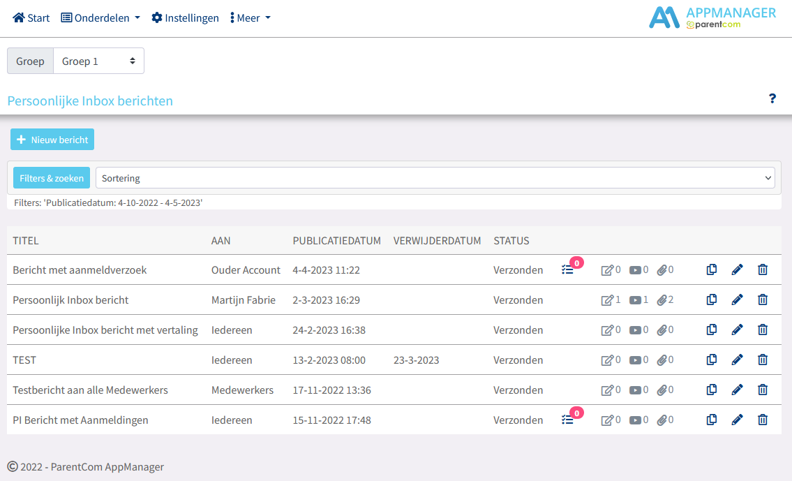Edit the 'Persoonlijk Inbox bericht' row

click(x=737, y=299)
